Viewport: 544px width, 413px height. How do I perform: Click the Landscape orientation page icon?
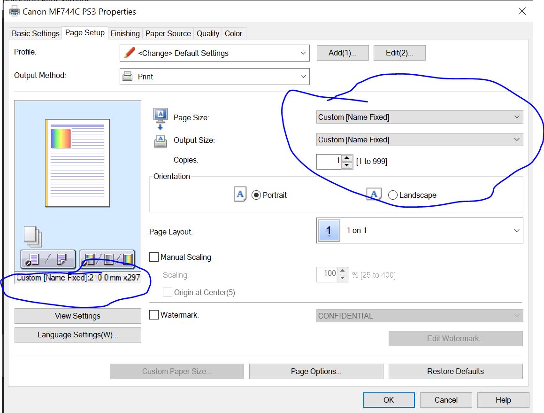point(374,195)
